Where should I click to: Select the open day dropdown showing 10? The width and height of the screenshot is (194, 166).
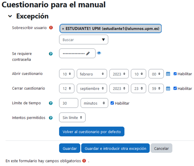pos(67,74)
